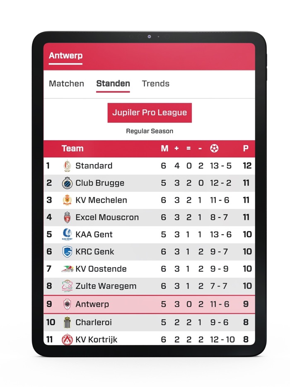Tap the Standard club crest icon
The height and width of the screenshot is (387, 290).
click(67, 166)
